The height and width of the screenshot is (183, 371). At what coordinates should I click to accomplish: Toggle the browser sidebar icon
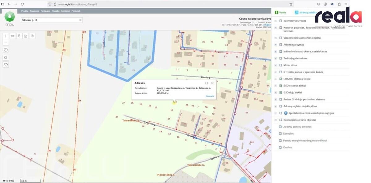pos(2,4)
